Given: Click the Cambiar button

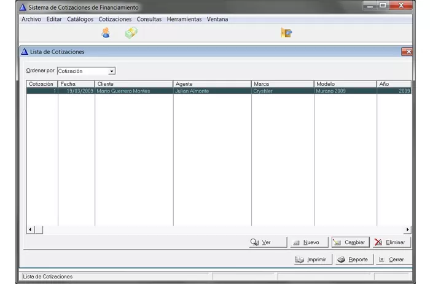Looking at the screenshot, I should tap(351, 242).
